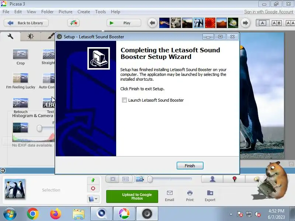Image resolution: width=295 pixels, height=221 pixels.
Task: Click the fit photo in viewer icon
Action: 112,179
